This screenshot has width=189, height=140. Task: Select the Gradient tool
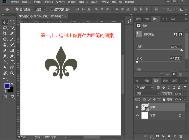coord(12,50)
